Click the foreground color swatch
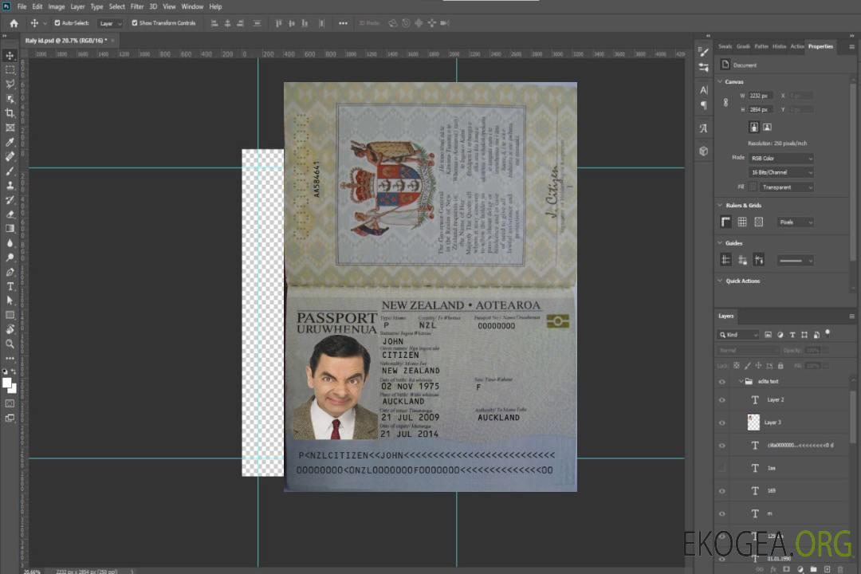Screen dimensions: 861x574 tap(7, 383)
